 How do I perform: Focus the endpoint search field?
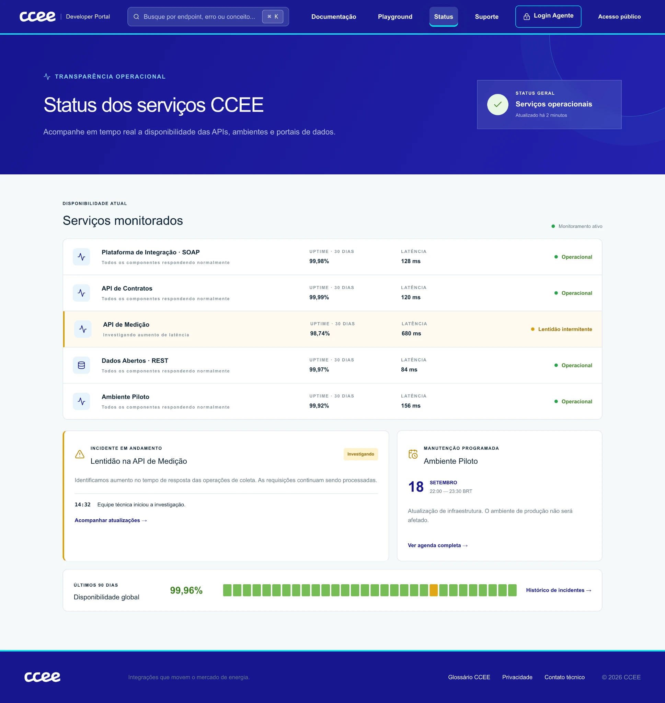208,17
